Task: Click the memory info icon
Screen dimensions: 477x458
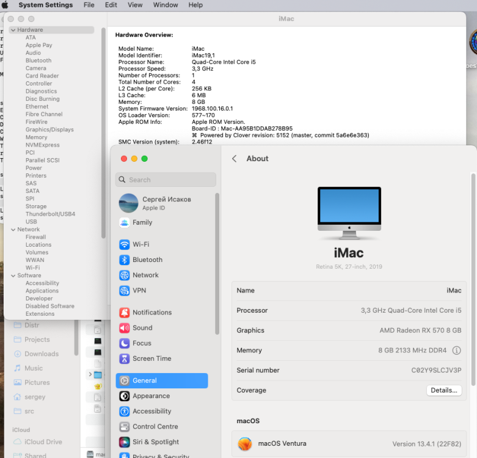Action: 456,351
